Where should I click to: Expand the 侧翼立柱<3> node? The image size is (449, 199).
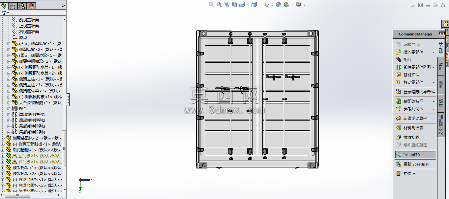(x=9, y=85)
